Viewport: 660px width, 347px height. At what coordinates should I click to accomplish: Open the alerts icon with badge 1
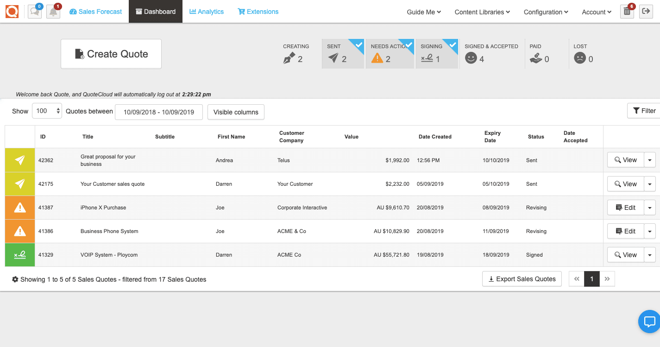pyautogui.click(x=53, y=12)
